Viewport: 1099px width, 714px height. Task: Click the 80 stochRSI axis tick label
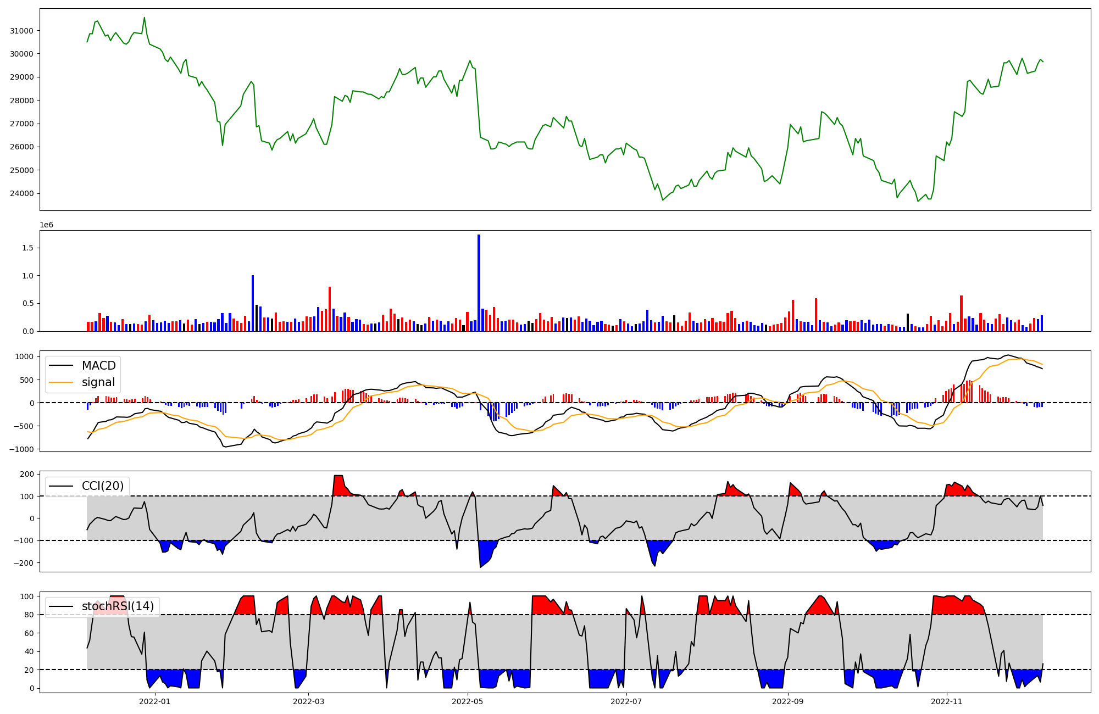(29, 615)
